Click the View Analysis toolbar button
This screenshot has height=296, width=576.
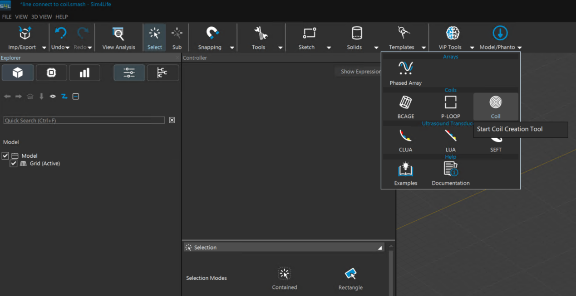tap(118, 38)
